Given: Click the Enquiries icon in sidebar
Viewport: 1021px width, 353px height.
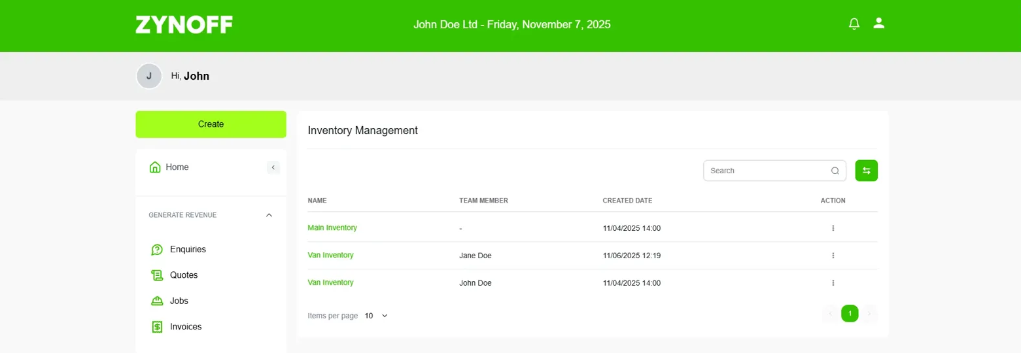Looking at the screenshot, I should (x=157, y=250).
